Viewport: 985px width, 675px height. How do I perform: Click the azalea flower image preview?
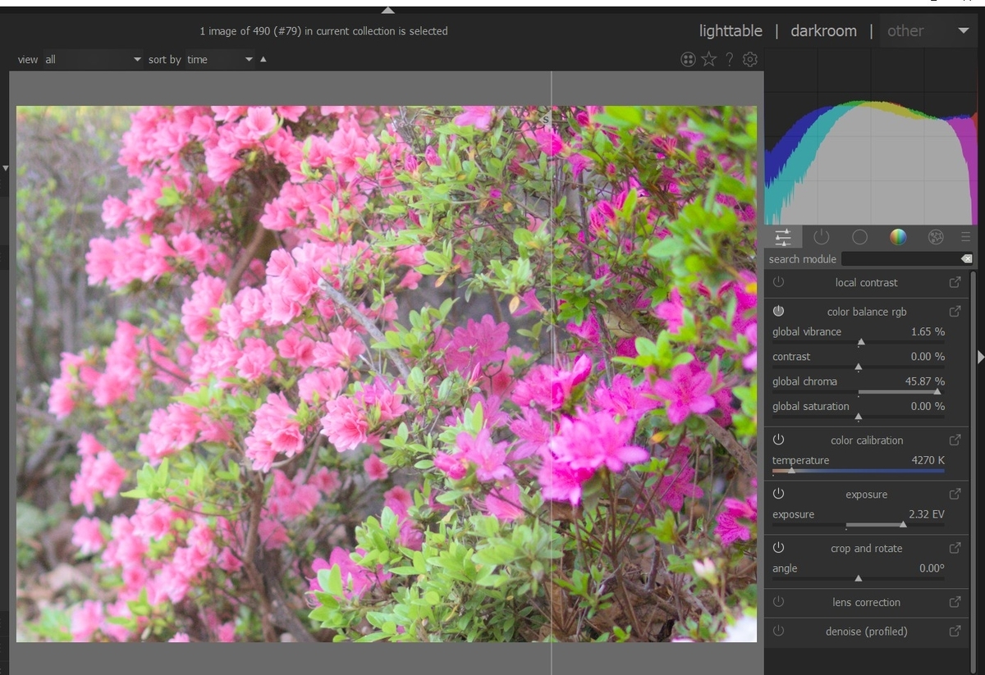click(x=387, y=374)
